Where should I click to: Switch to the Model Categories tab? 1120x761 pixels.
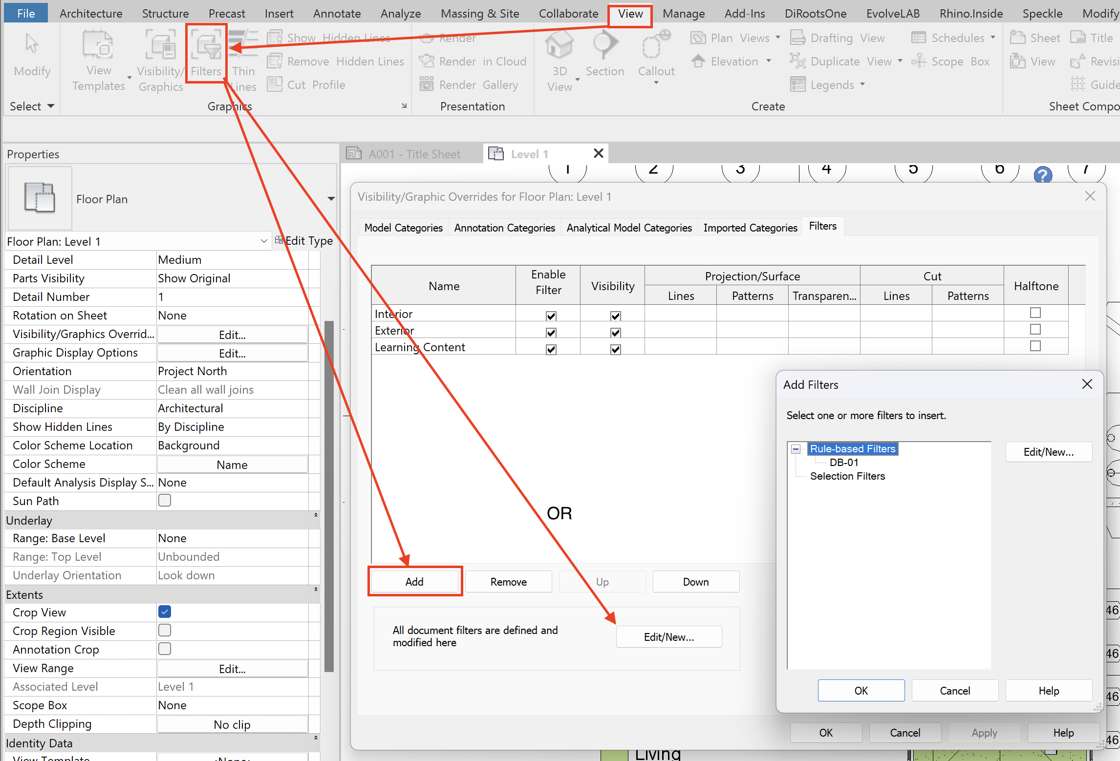pyautogui.click(x=403, y=228)
